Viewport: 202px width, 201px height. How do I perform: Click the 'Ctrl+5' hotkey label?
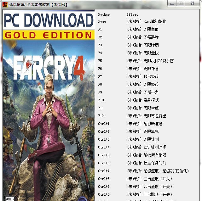click(x=104, y=155)
